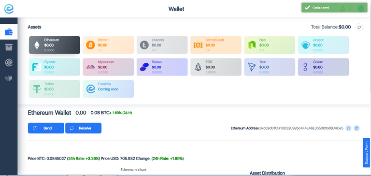Click the Essentia logo in the header
The image size is (371, 176).
tap(9, 9)
